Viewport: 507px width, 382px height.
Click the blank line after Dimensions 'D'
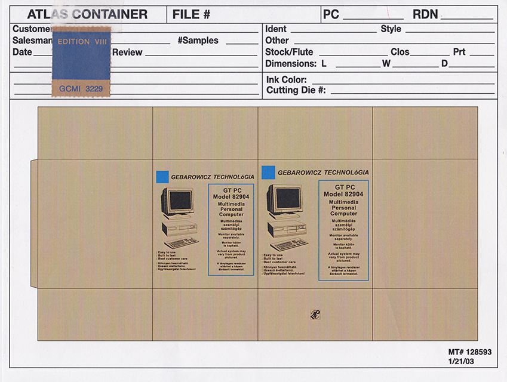tap(472, 67)
